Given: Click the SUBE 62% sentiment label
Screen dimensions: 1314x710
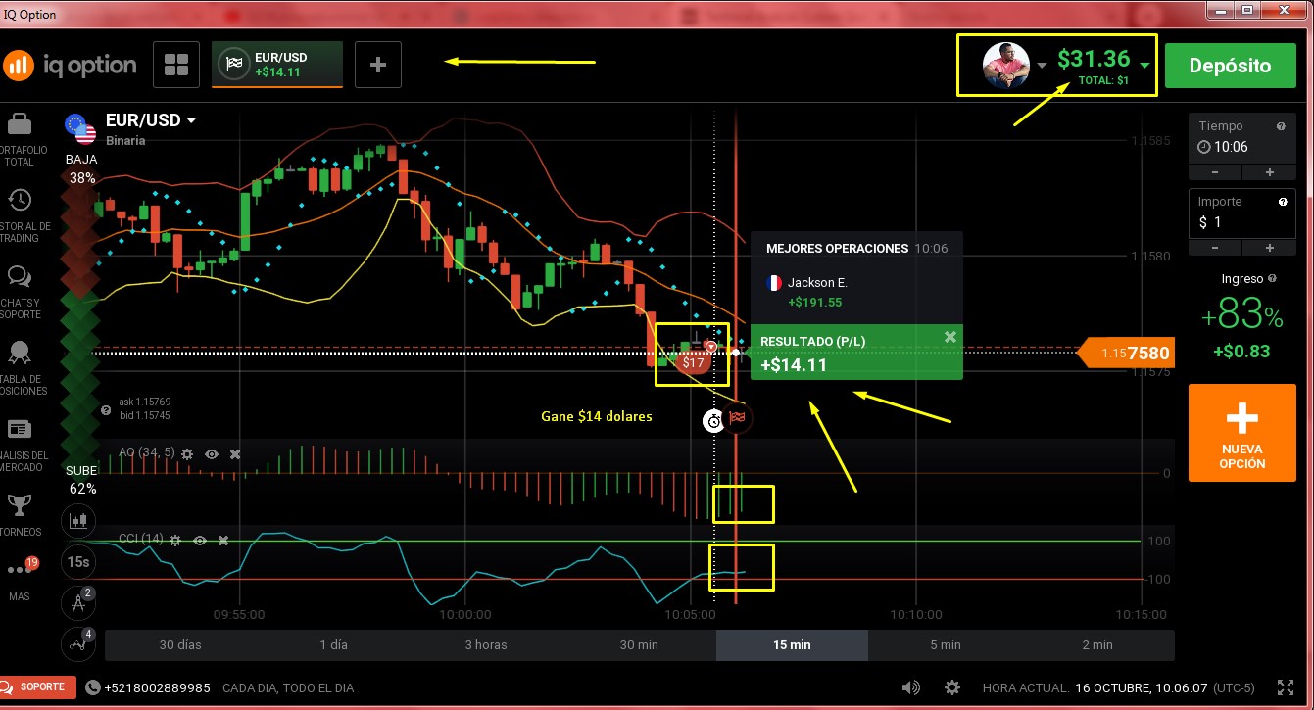Looking at the screenshot, I should click(82, 479).
